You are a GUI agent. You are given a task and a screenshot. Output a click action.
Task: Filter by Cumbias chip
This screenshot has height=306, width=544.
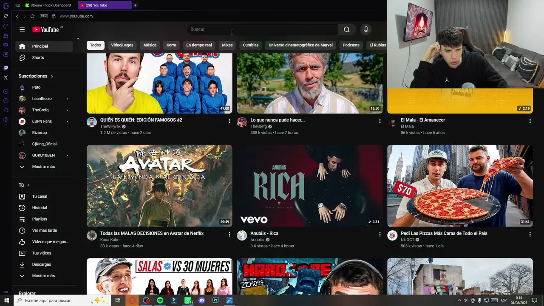click(x=251, y=45)
